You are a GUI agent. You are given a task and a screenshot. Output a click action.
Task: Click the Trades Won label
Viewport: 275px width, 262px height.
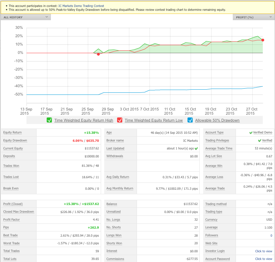coord(11,166)
